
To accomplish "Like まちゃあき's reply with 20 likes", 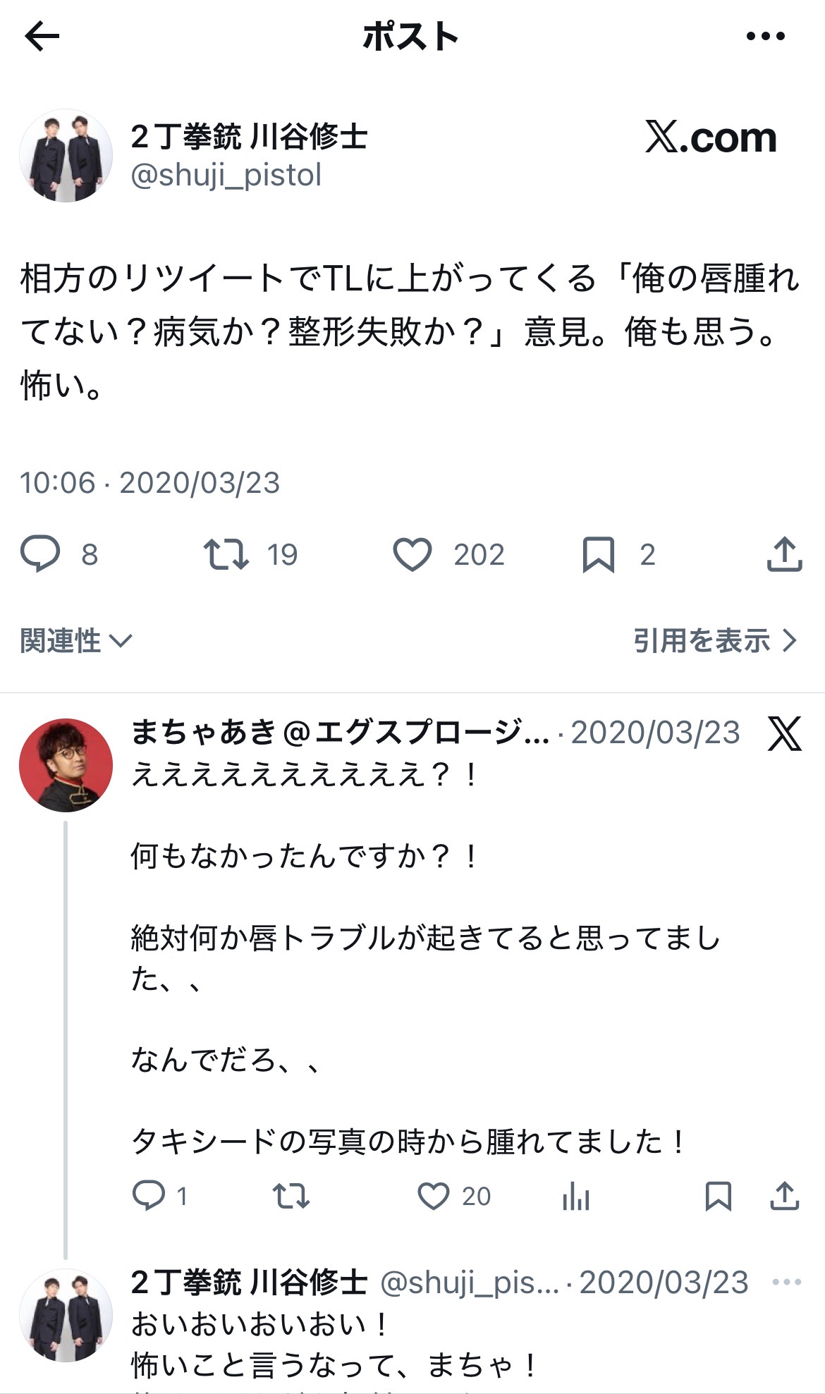I will (434, 1196).
